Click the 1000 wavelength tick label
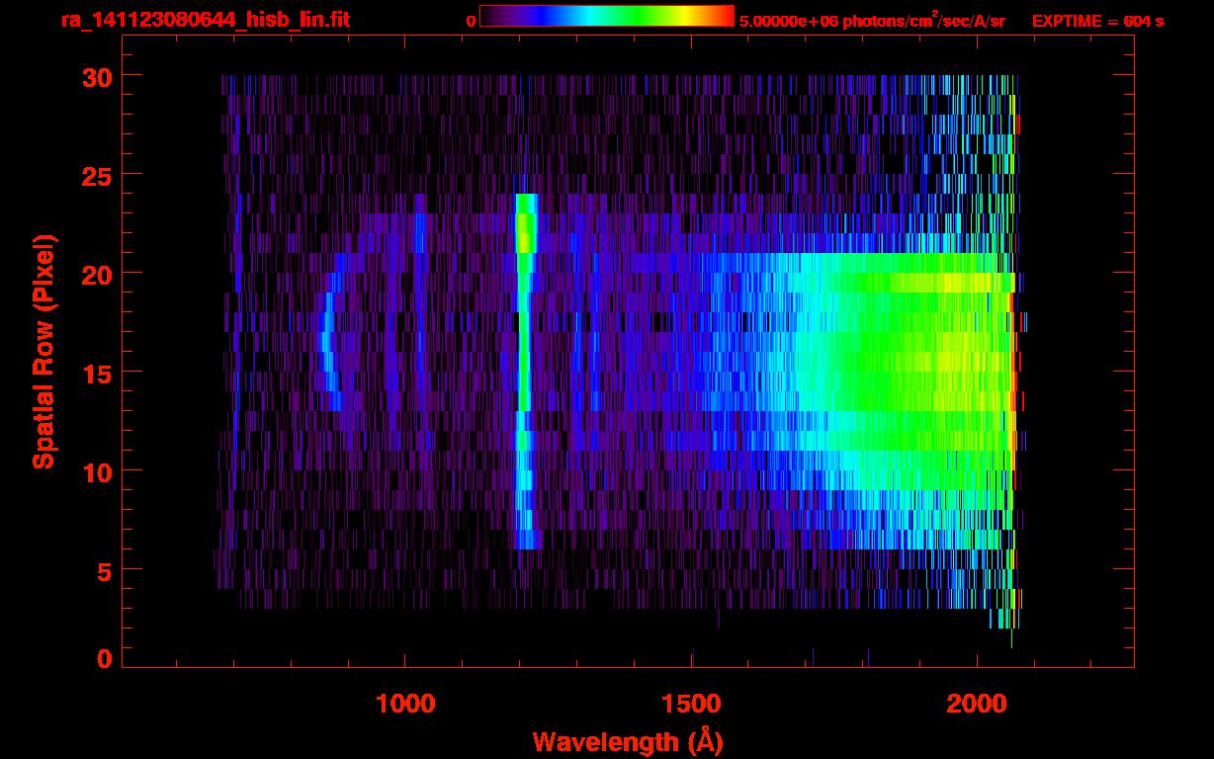Image resolution: width=1214 pixels, height=759 pixels. [405, 704]
